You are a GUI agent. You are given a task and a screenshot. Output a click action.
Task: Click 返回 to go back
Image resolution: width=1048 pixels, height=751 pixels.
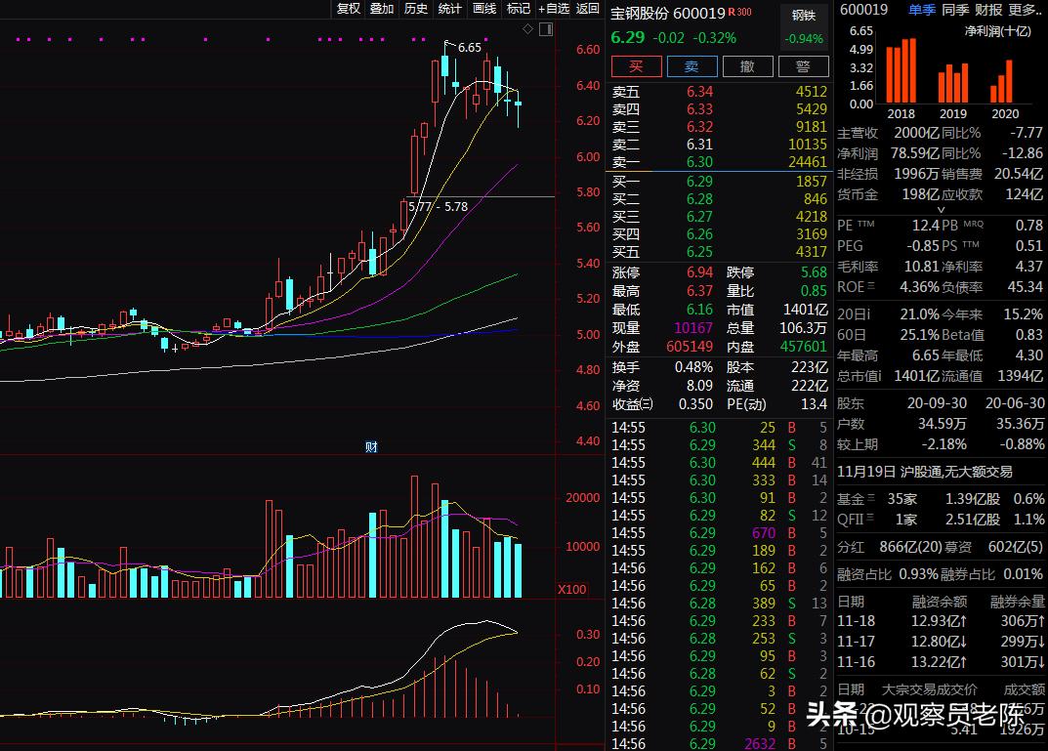588,8
